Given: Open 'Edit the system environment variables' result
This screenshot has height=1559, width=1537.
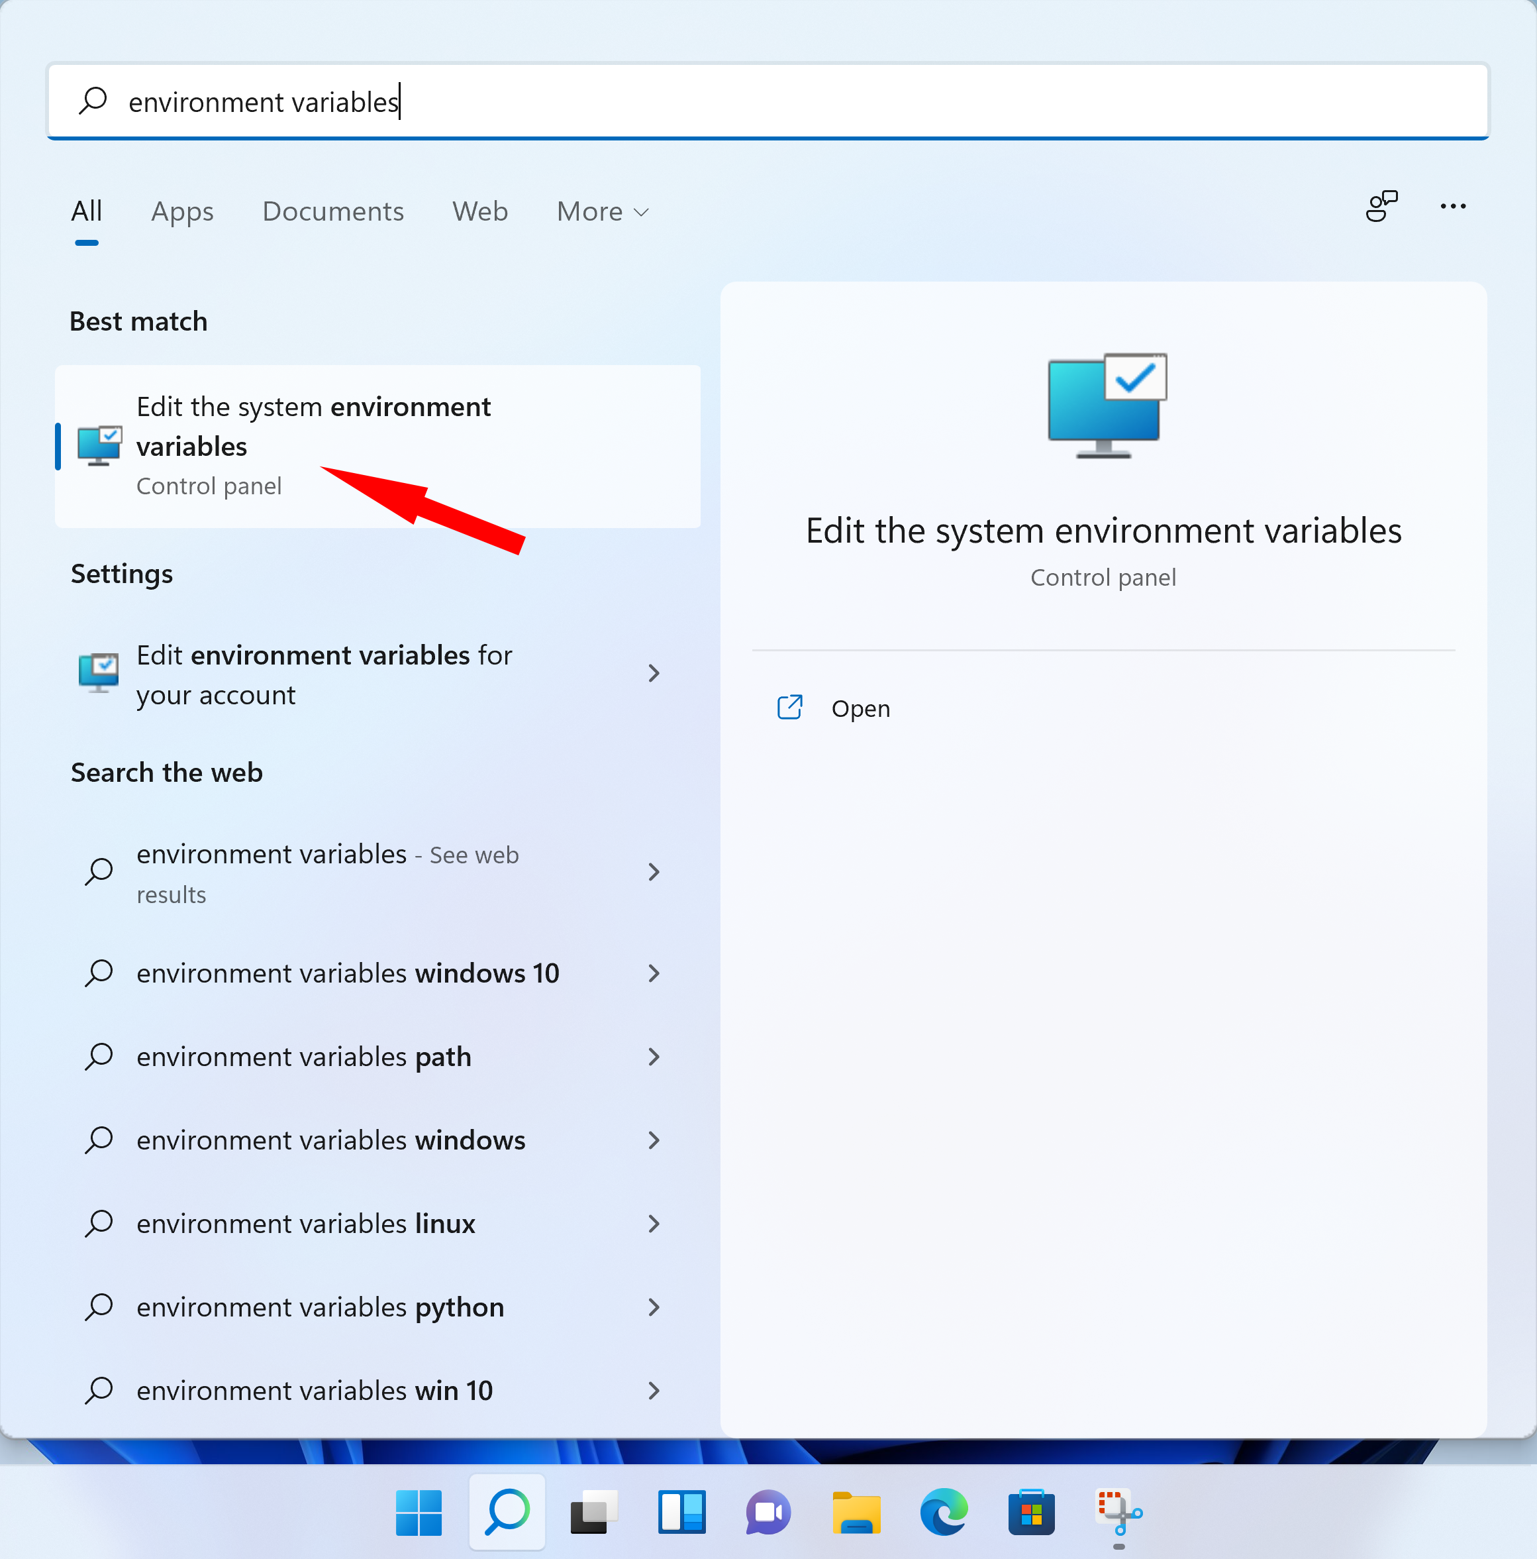Looking at the screenshot, I should [313, 427].
